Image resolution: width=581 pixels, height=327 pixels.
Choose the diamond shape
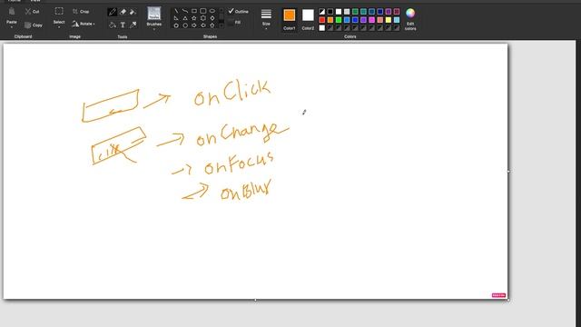point(212,18)
